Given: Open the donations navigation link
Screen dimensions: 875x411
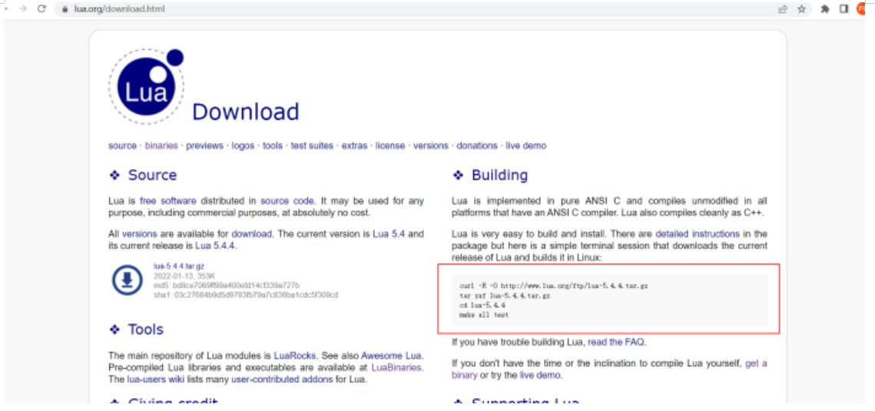Looking at the screenshot, I should tap(477, 145).
